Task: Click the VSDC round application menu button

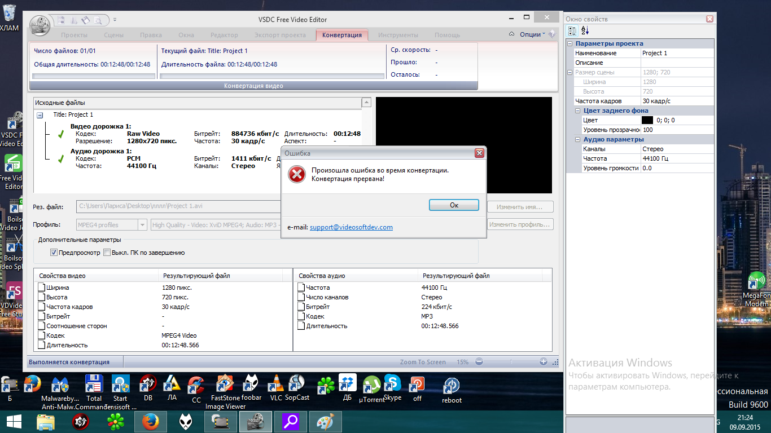Action: point(40,25)
